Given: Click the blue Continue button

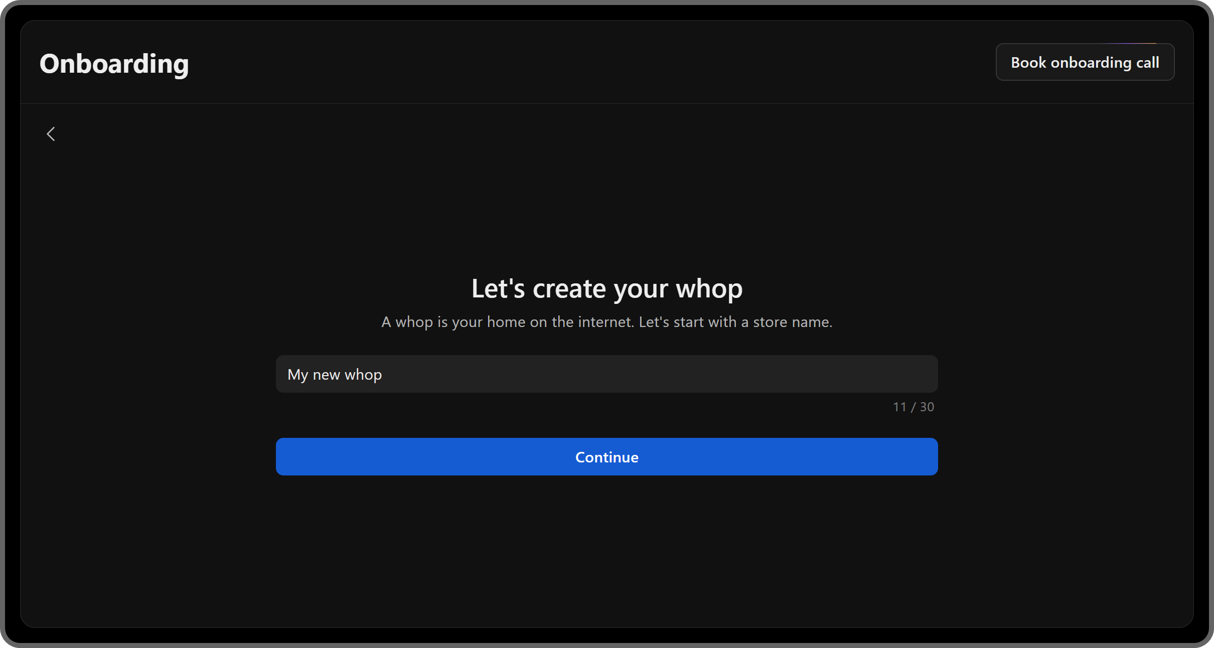Looking at the screenshot, I should 606,457.
